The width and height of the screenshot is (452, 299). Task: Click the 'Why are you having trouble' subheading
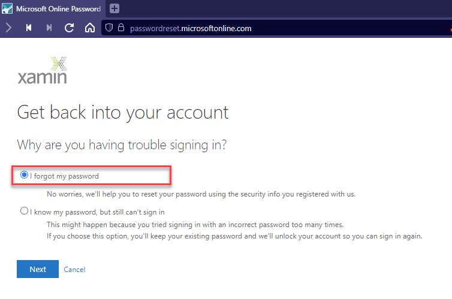pyautogui.click(x=122, y=145)
